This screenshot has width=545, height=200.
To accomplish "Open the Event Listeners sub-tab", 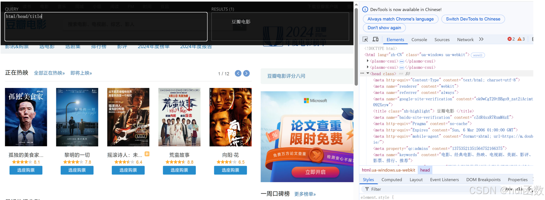I will click(444, 180).
